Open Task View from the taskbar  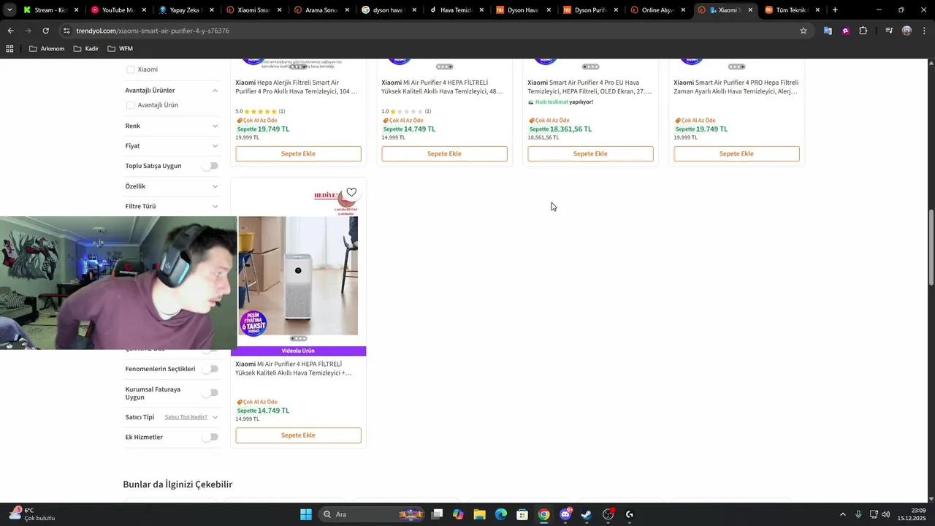point(437,514)
